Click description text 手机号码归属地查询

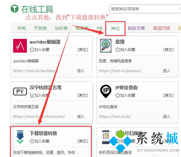tap(115, 152)
